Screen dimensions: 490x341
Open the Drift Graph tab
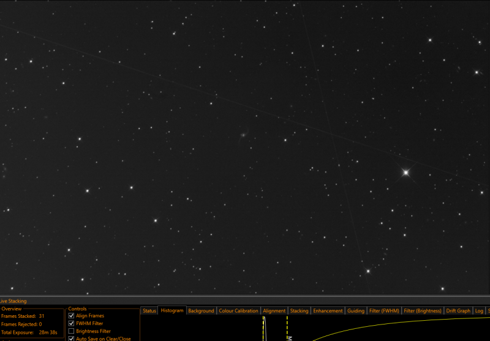coord(458,311)
